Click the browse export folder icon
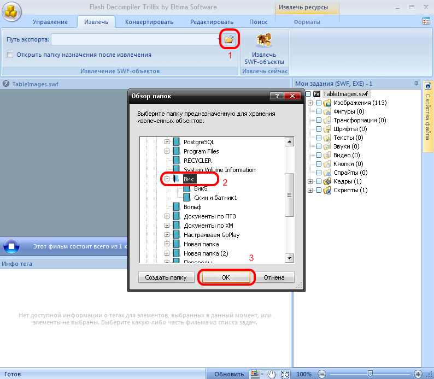Viewport: 434px width, 379px height. click(x=229, y=39)
